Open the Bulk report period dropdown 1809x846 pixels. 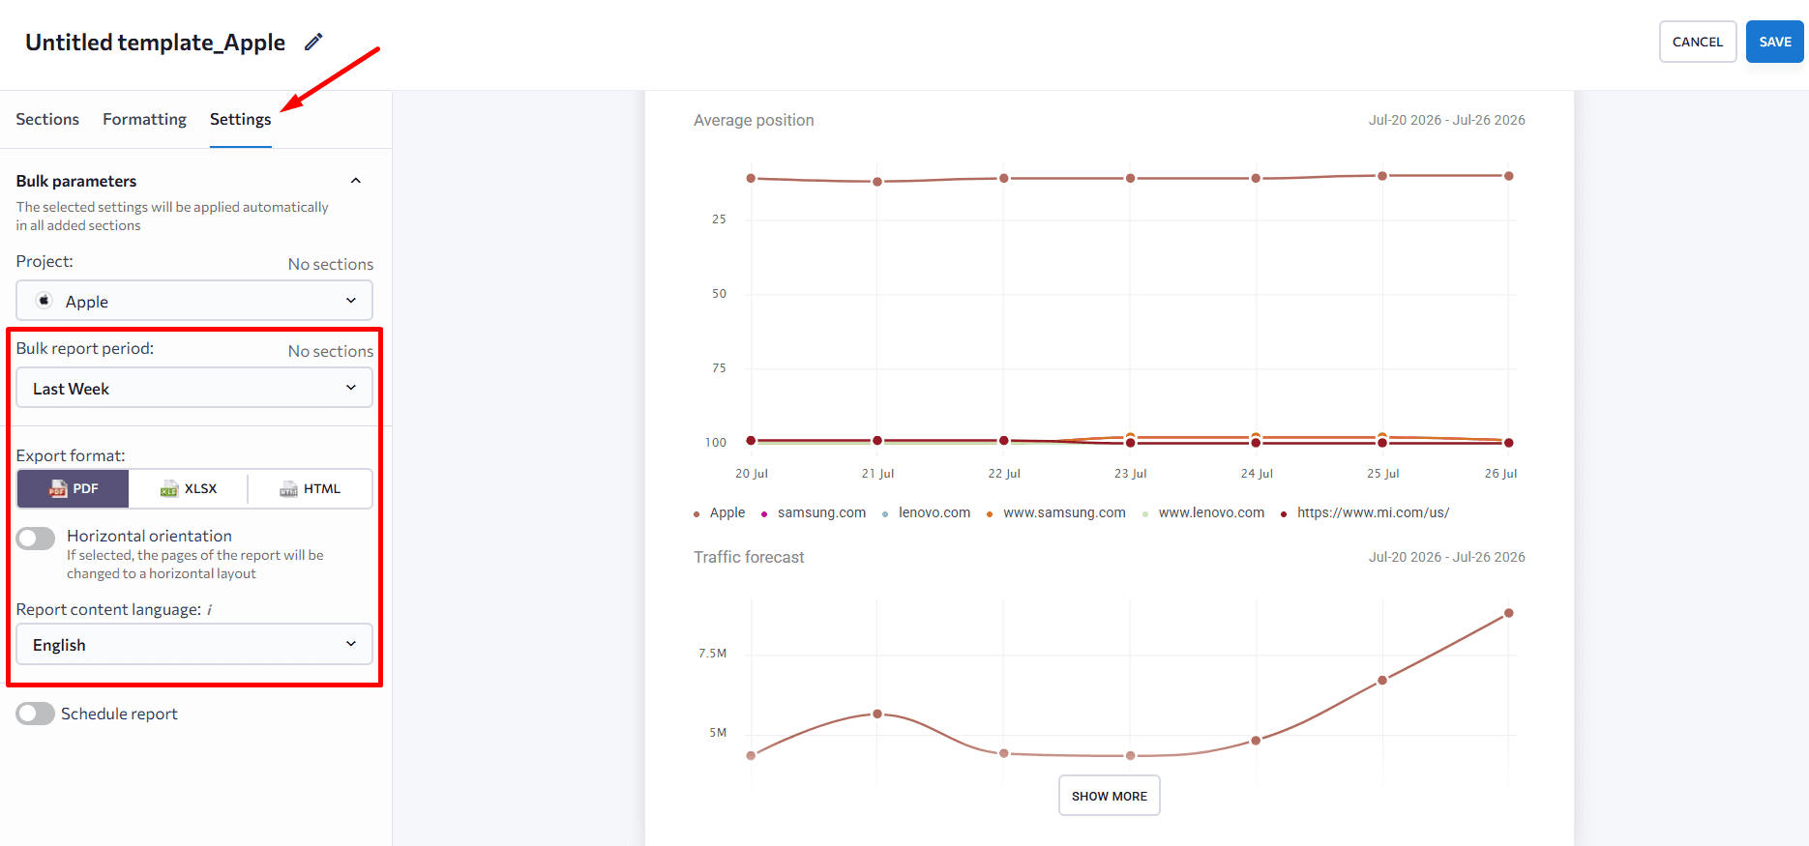[194, 388]
